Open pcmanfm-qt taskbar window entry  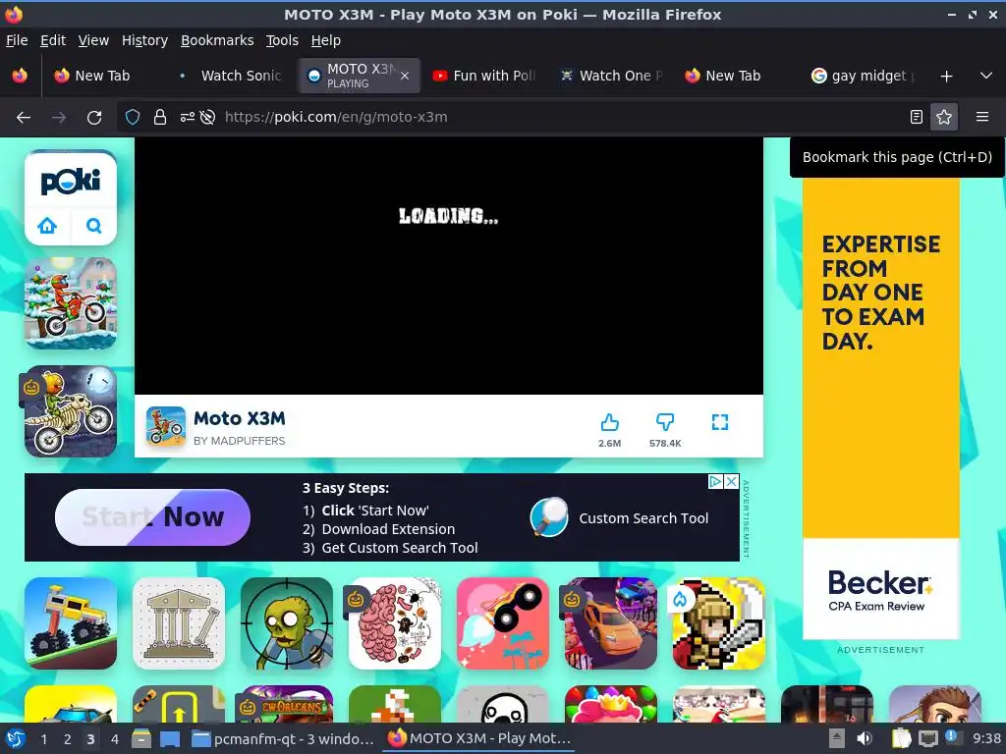(x=283, y=739)
